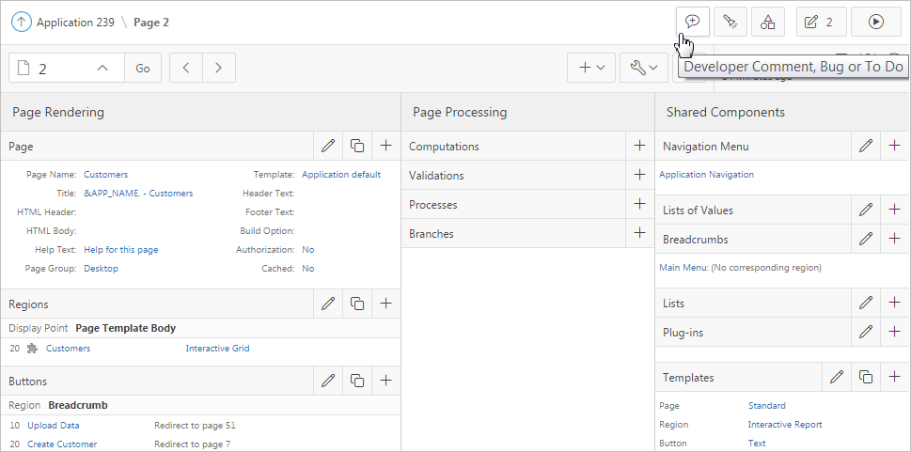The width and height of the screenshot is (911, 452).
Task: Copy Regions using the duplicate icon
Action: pyautogui.click(x=357, y=304)
